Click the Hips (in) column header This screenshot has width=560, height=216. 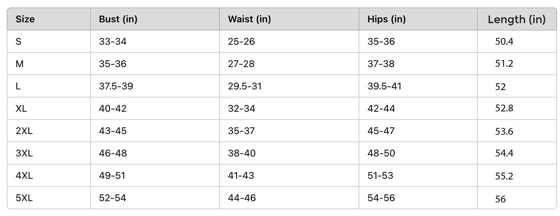coord(387,19)
